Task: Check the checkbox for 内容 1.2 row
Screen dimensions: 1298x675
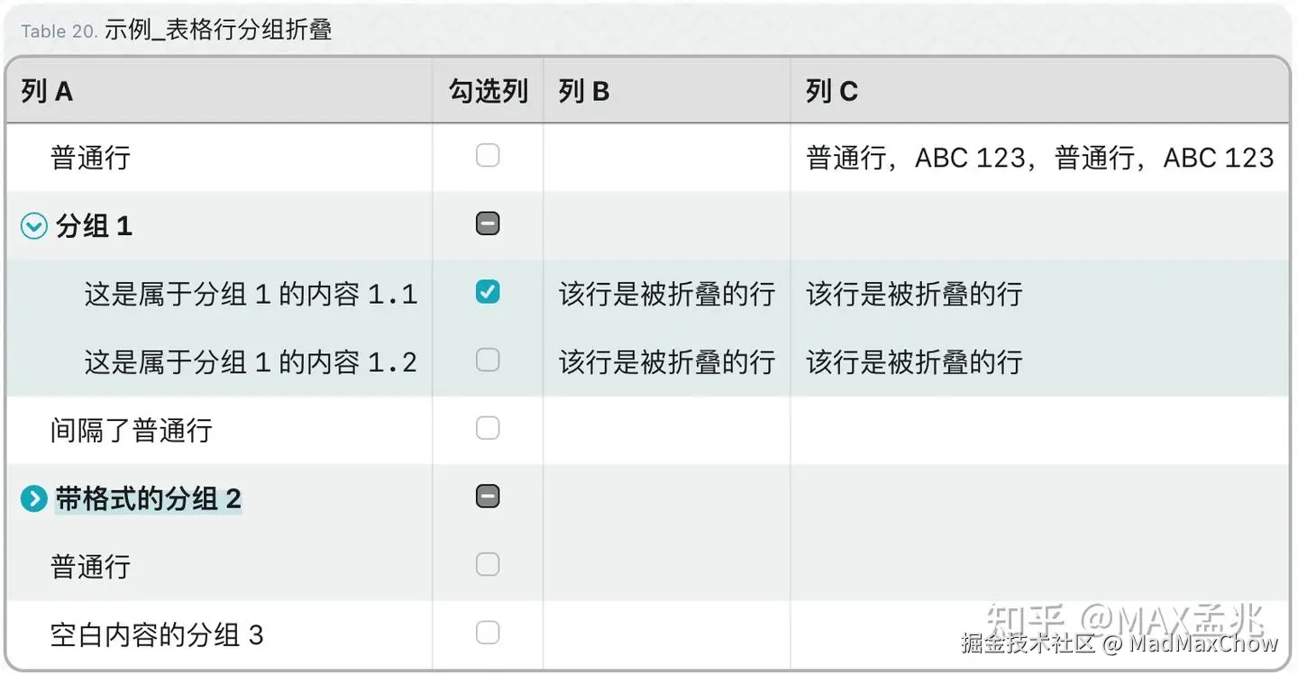Action: point(488,360)
